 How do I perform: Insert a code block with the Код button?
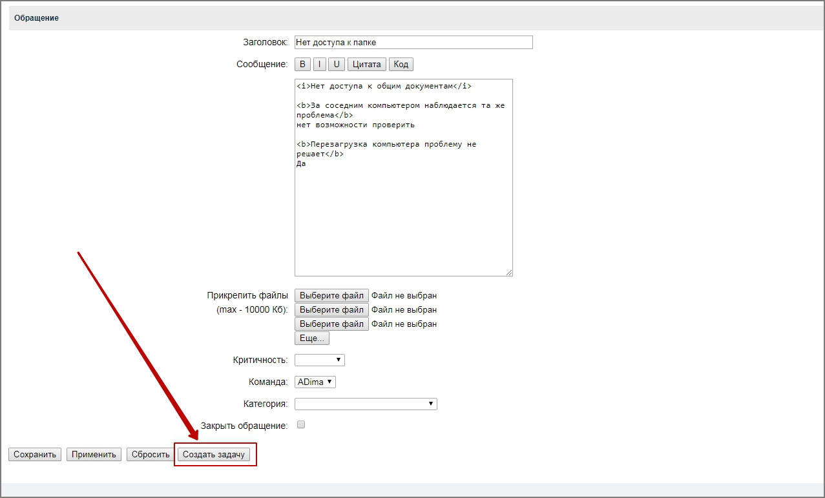401,65
